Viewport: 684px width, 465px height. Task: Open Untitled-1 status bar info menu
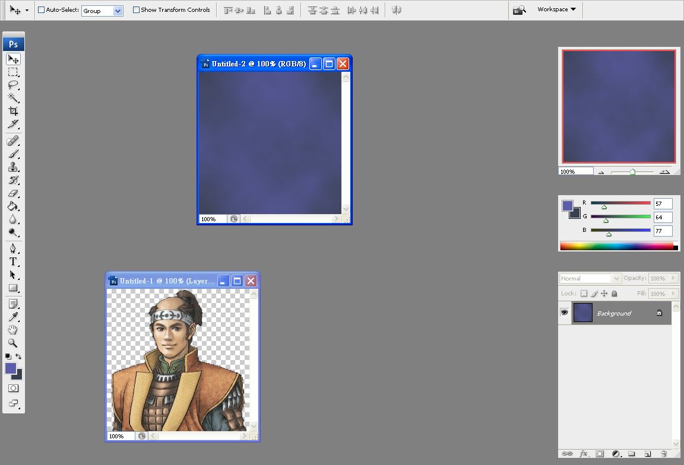142,436
